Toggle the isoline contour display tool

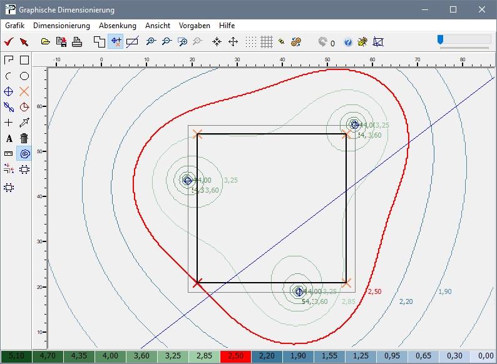24,153
